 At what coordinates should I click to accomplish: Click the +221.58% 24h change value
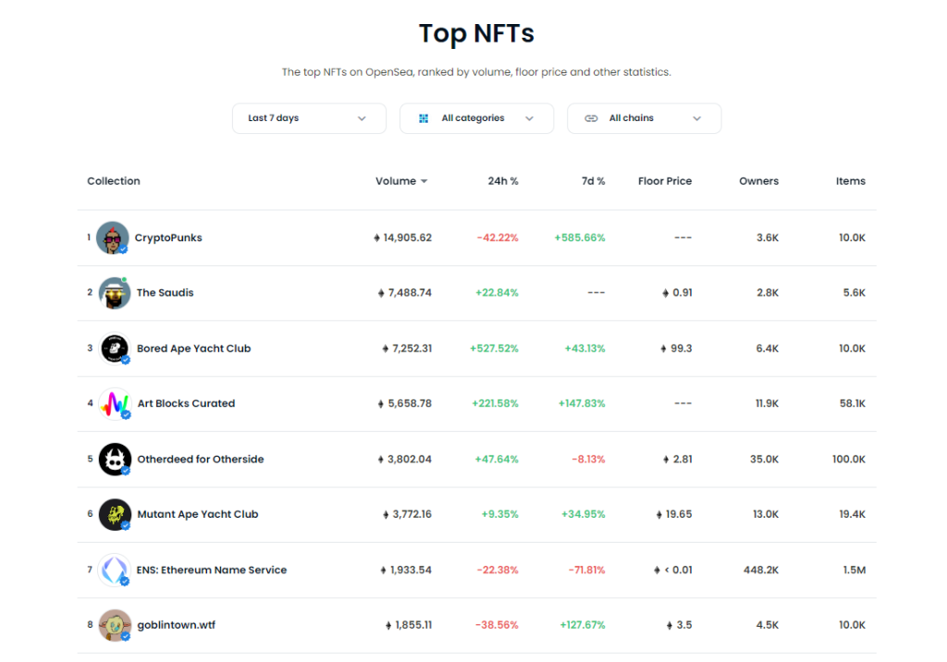[496, 403]
